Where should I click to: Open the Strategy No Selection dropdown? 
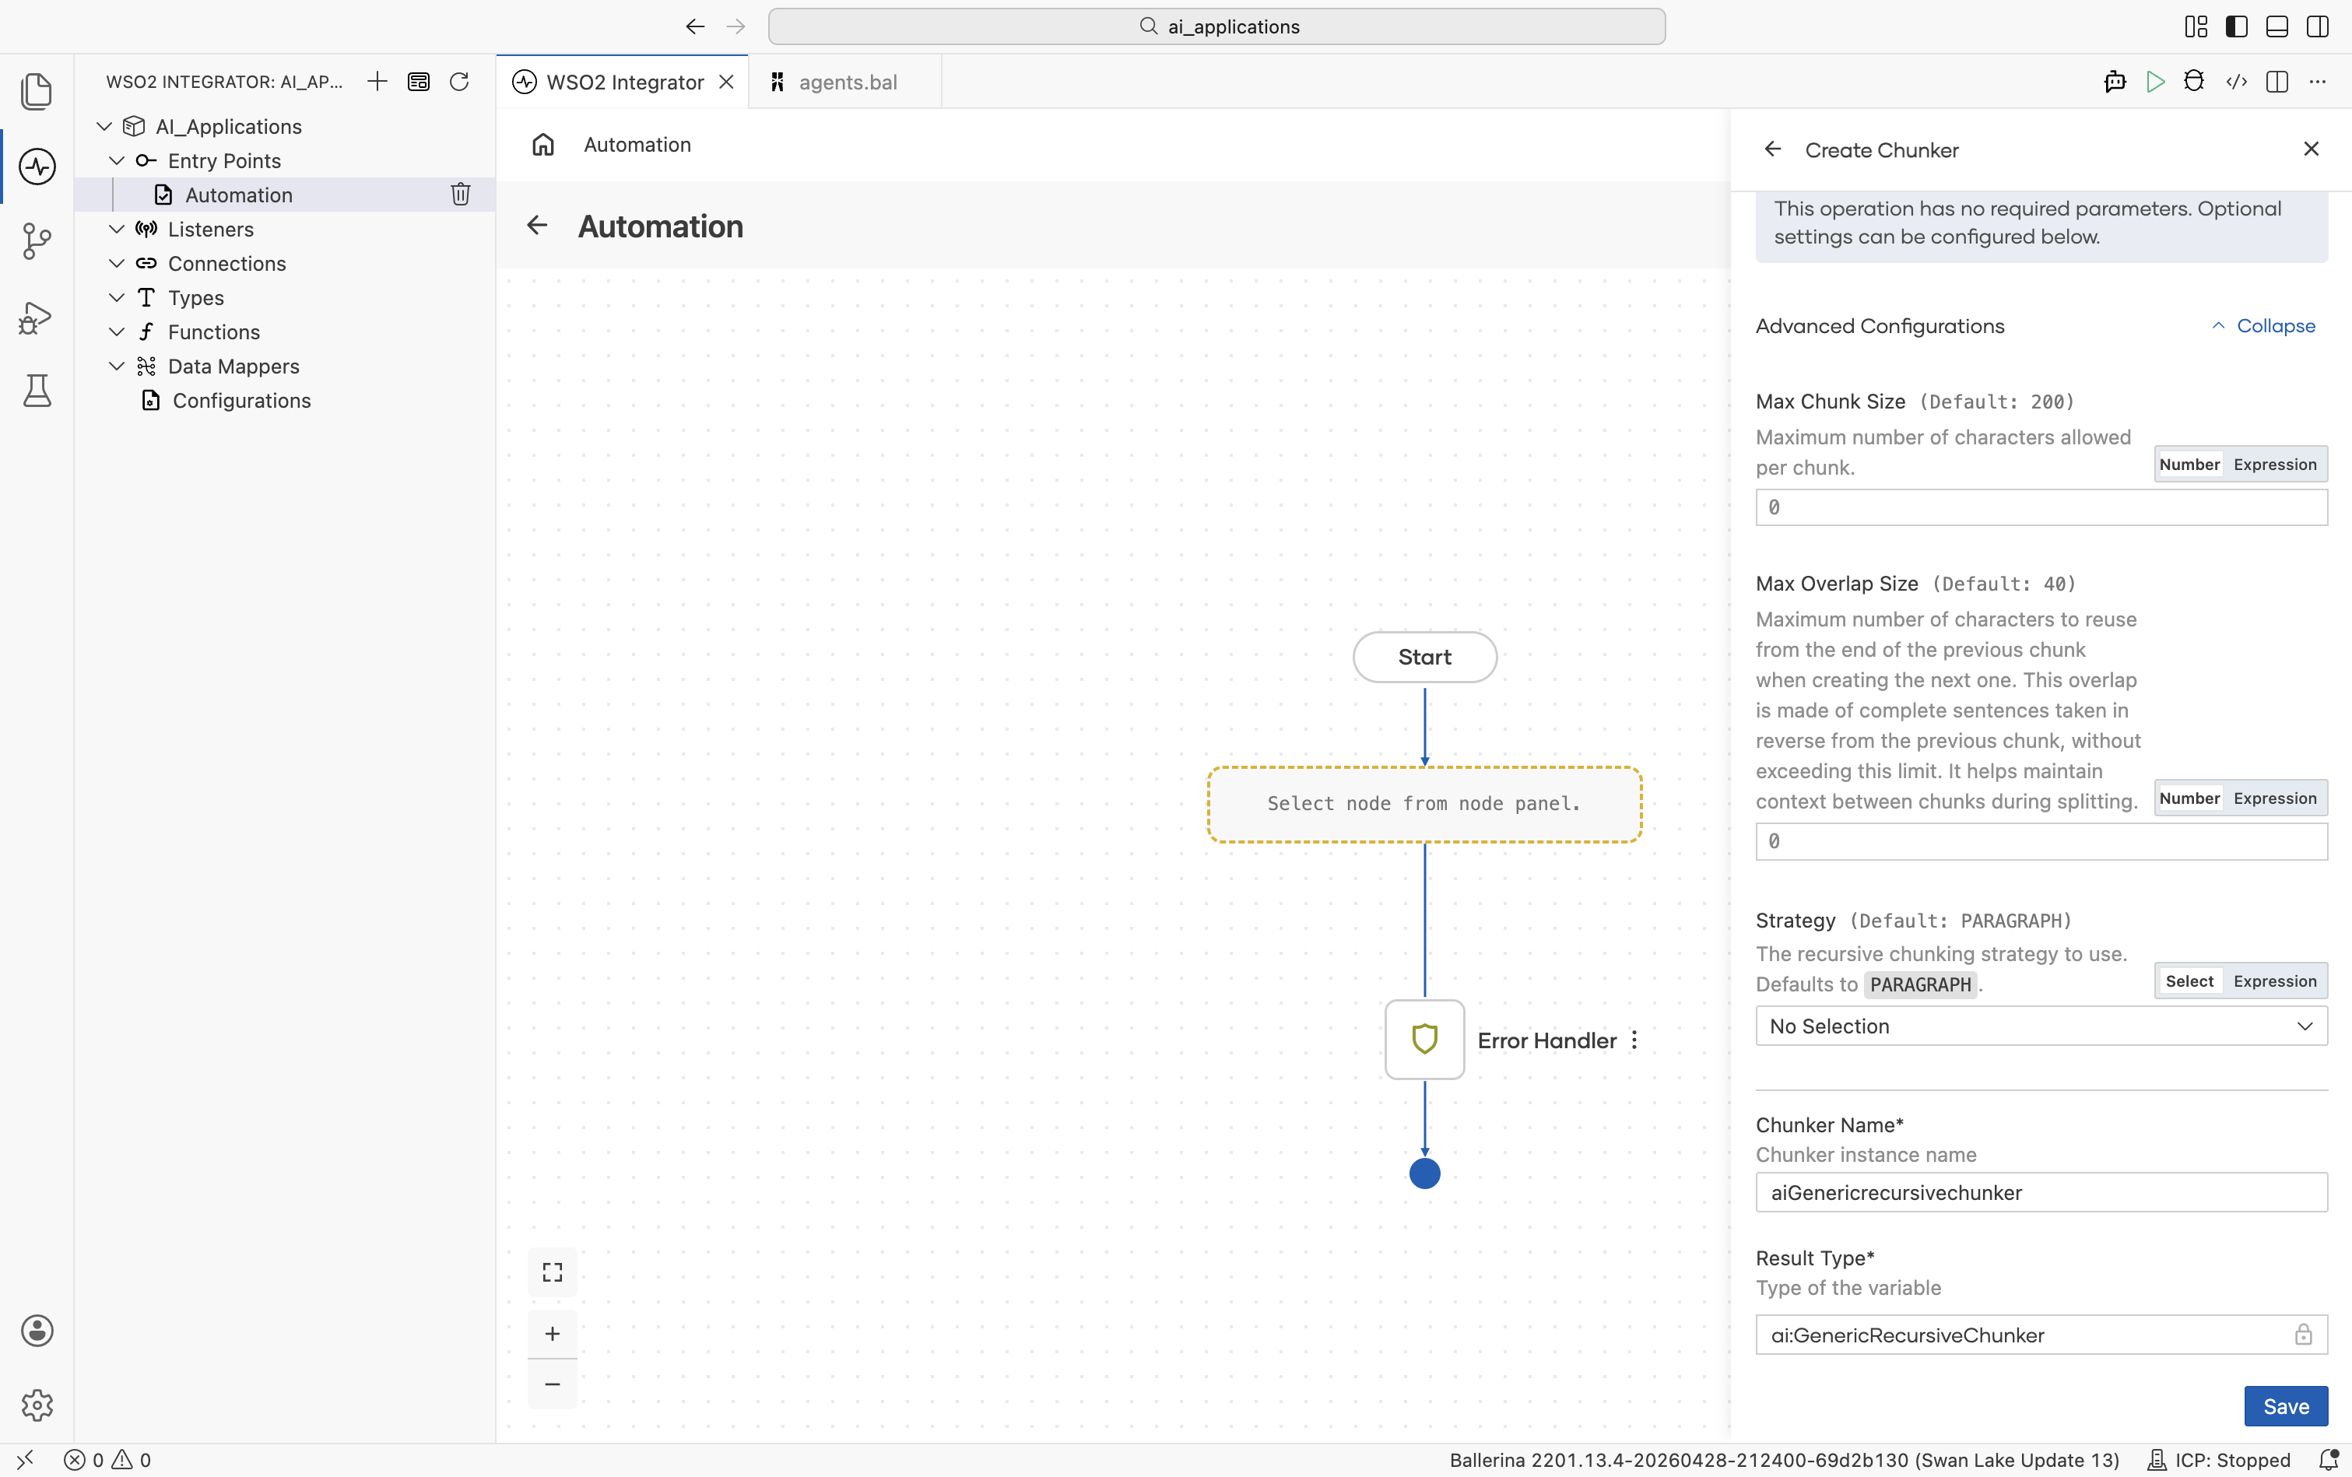tap(2041, 1026)
